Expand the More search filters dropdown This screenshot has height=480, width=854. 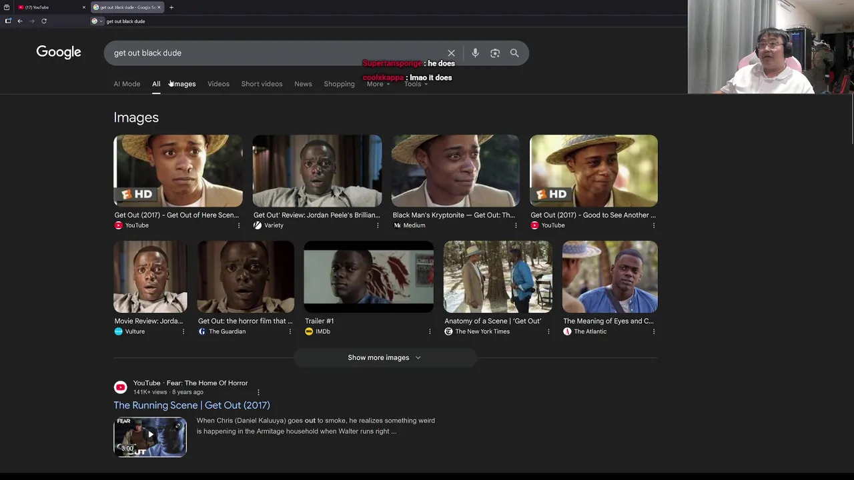click(378, 84)
